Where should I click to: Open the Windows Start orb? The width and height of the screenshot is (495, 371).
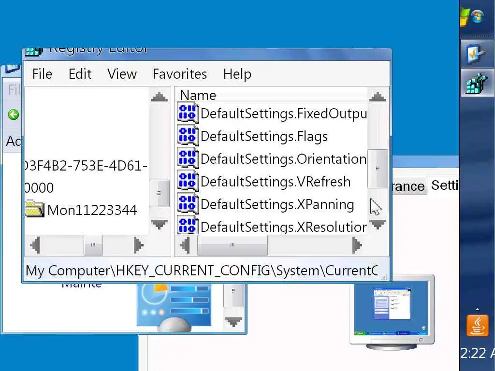(477, 16)
